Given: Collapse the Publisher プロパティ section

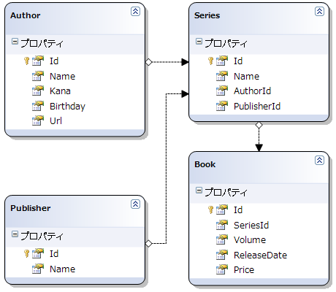Looking at the screenshot, I should pos(15,234).
